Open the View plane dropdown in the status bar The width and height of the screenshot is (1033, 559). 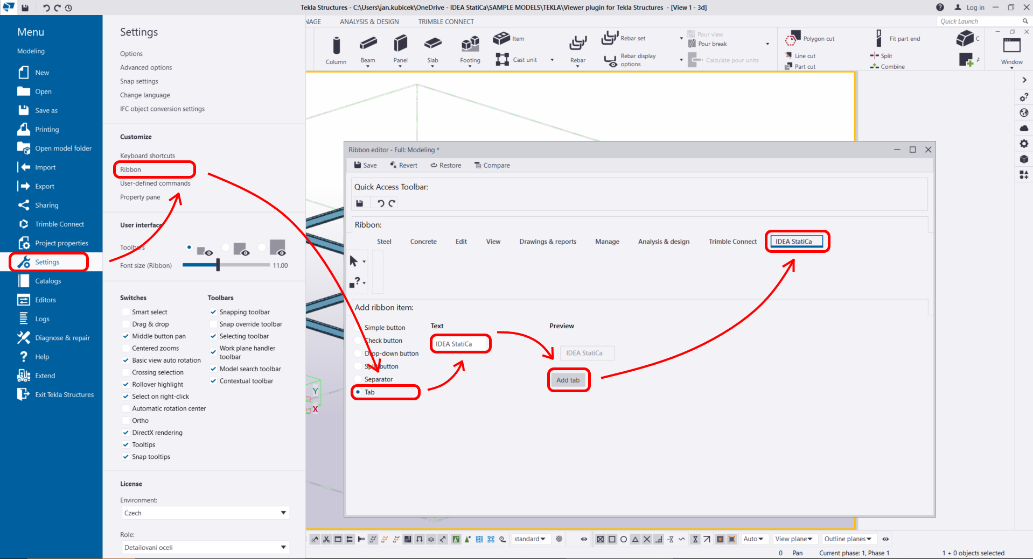pyautogui.click(x=794, y=539)
